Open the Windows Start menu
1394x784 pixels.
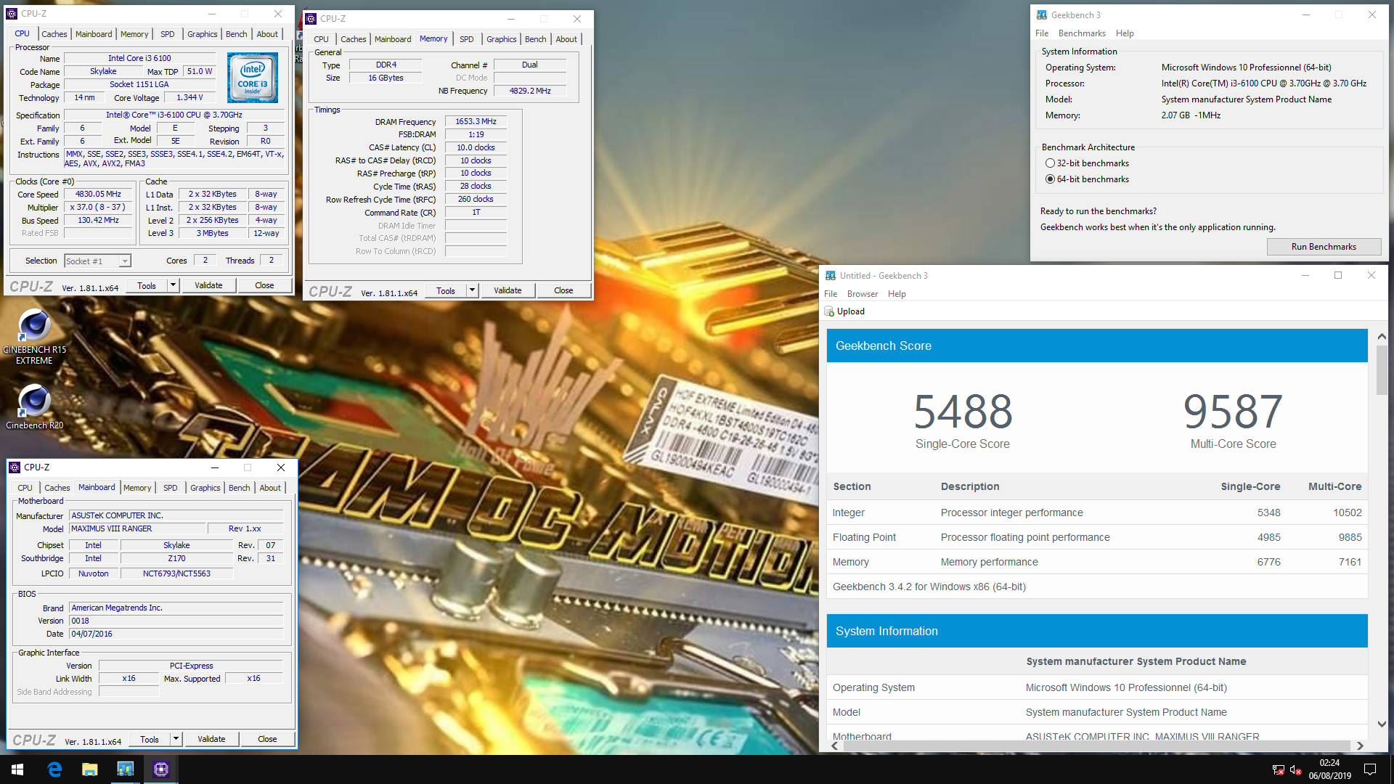(x=17, y=769)
